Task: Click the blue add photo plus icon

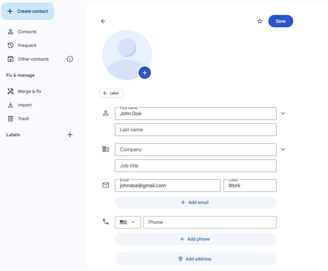Action: click(144, 73)
